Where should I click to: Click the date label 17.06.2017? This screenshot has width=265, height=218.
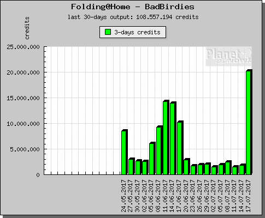(x=179, y=196)
